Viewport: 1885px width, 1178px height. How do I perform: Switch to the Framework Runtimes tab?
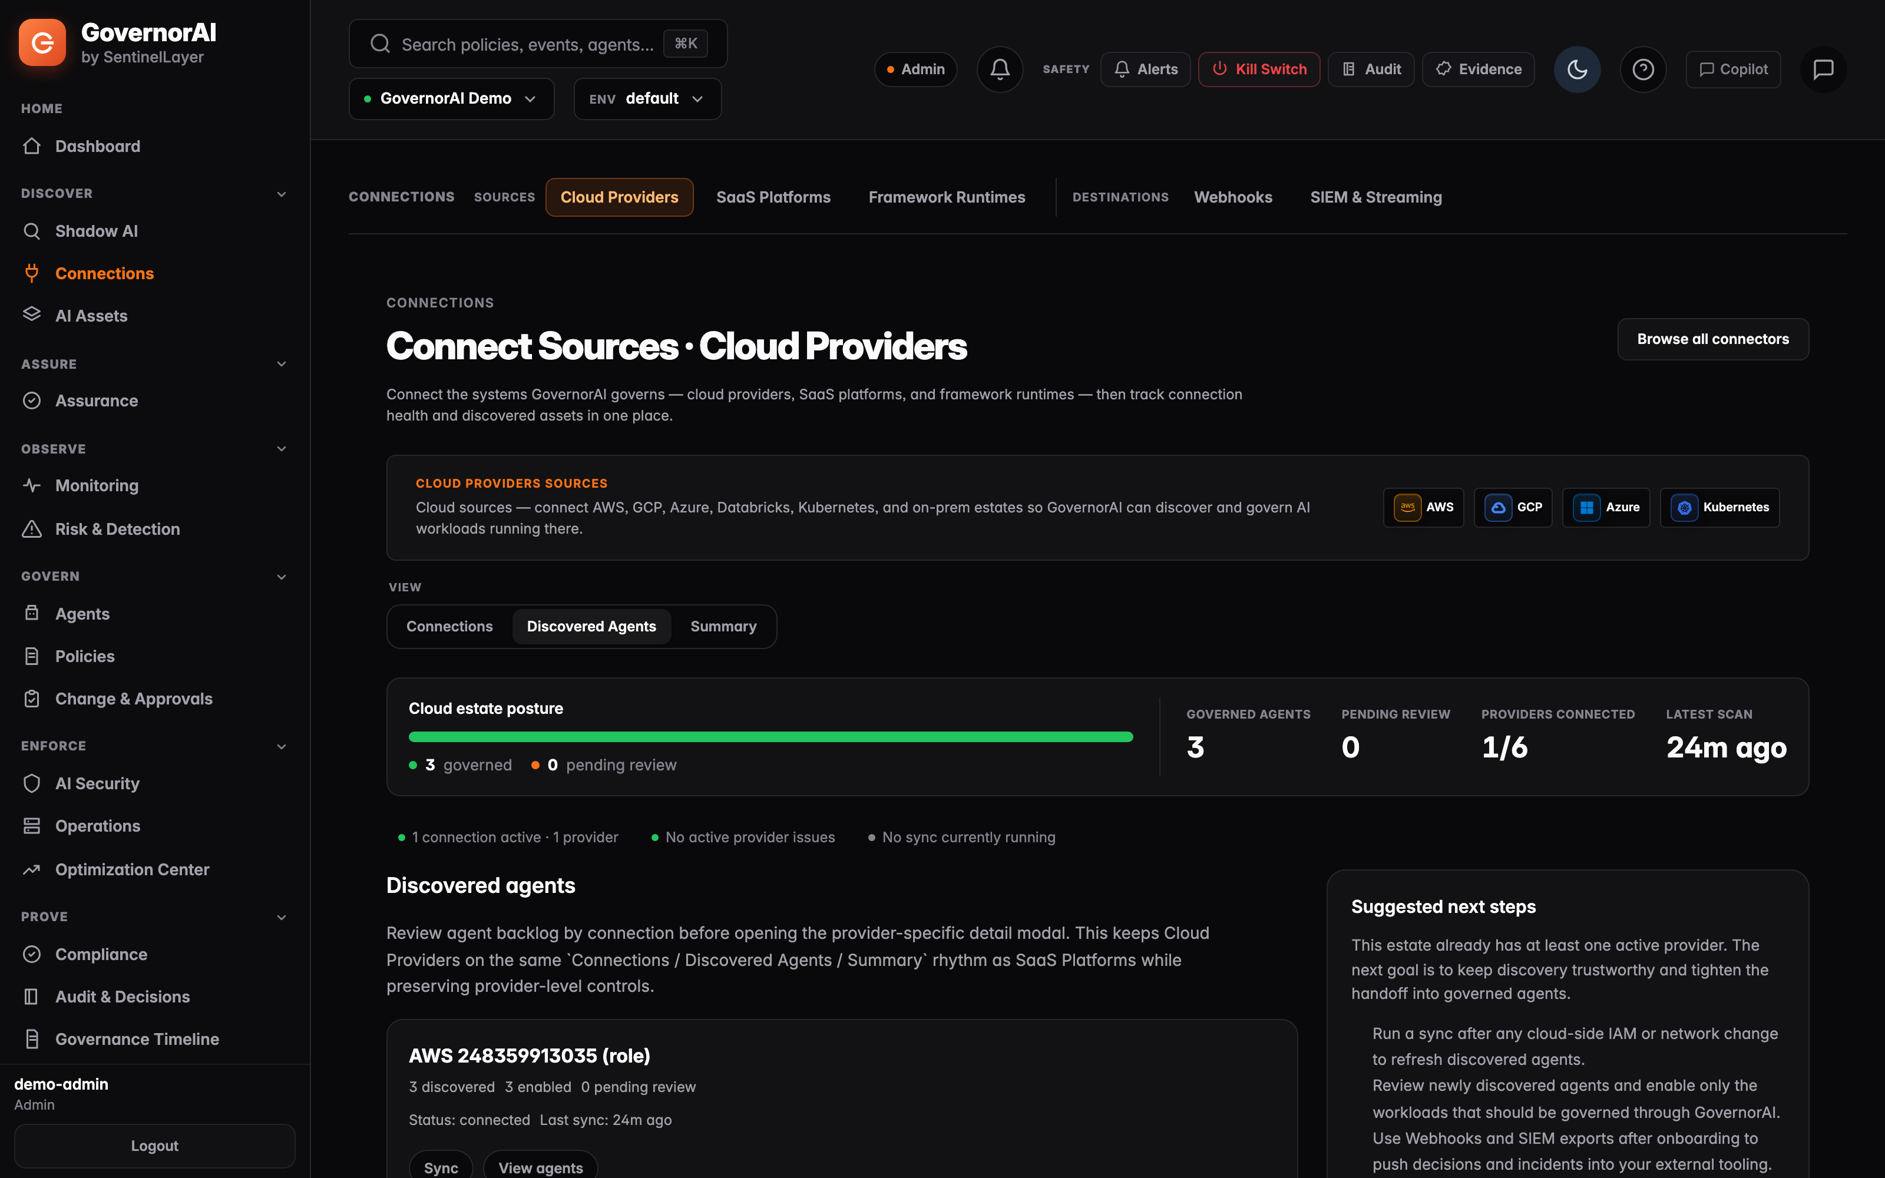coord(947,197)
